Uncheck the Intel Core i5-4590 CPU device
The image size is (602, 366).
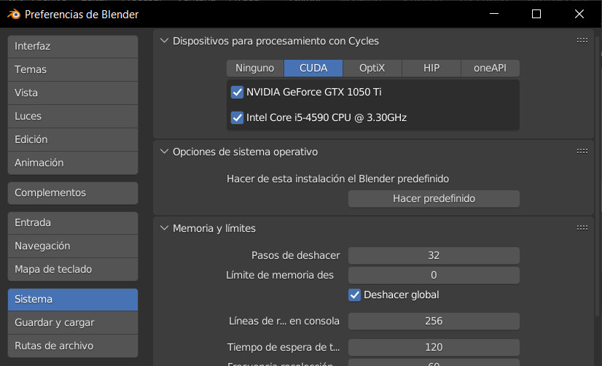click(x=237, y=117)
